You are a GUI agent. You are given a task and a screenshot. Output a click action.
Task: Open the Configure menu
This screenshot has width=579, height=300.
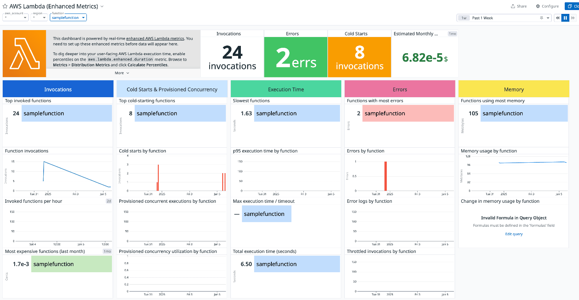[x=547, y=6]
